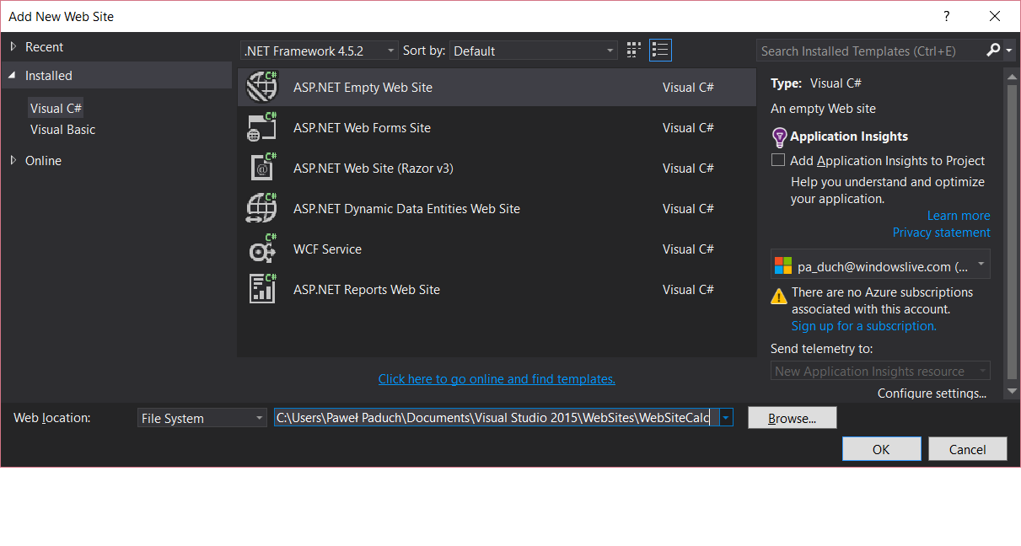
Task: Open the .NET Framework version dropdown
Action: (x=320, y=51)
